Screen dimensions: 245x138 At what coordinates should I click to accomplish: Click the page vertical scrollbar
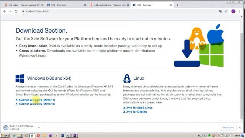point(242,76)
